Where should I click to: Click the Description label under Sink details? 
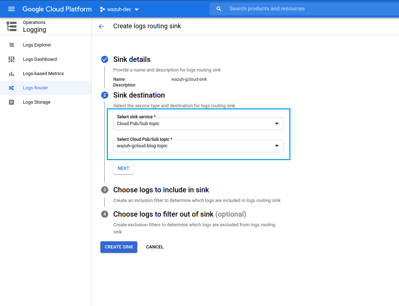[124, 85]
